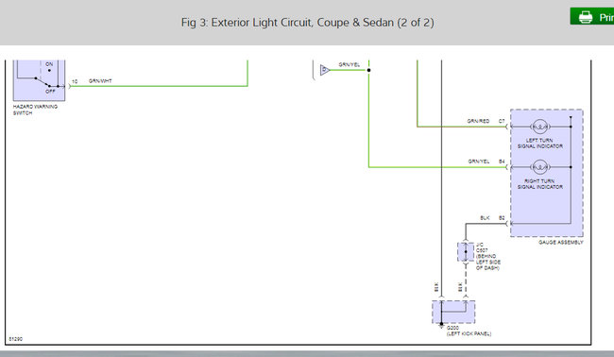Click the printer icon in Print button

pyautogui.click(x=586, y=17)
